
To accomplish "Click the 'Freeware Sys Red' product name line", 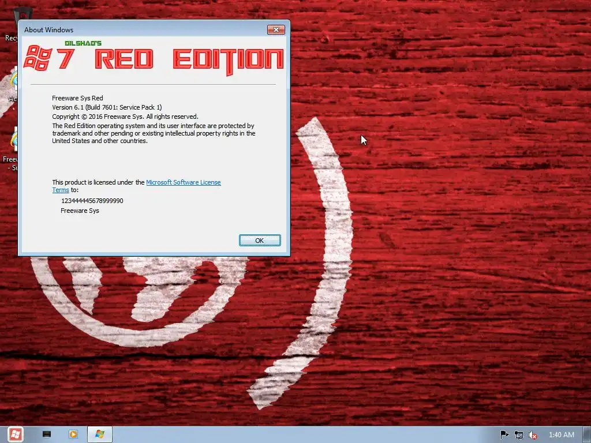I will pyautogui.click(x=77, y=98).
